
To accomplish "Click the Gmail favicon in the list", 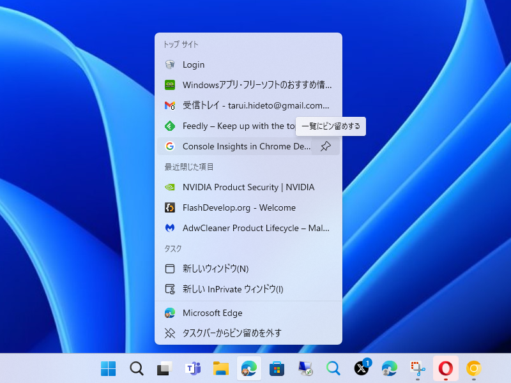I will point(170,105).
